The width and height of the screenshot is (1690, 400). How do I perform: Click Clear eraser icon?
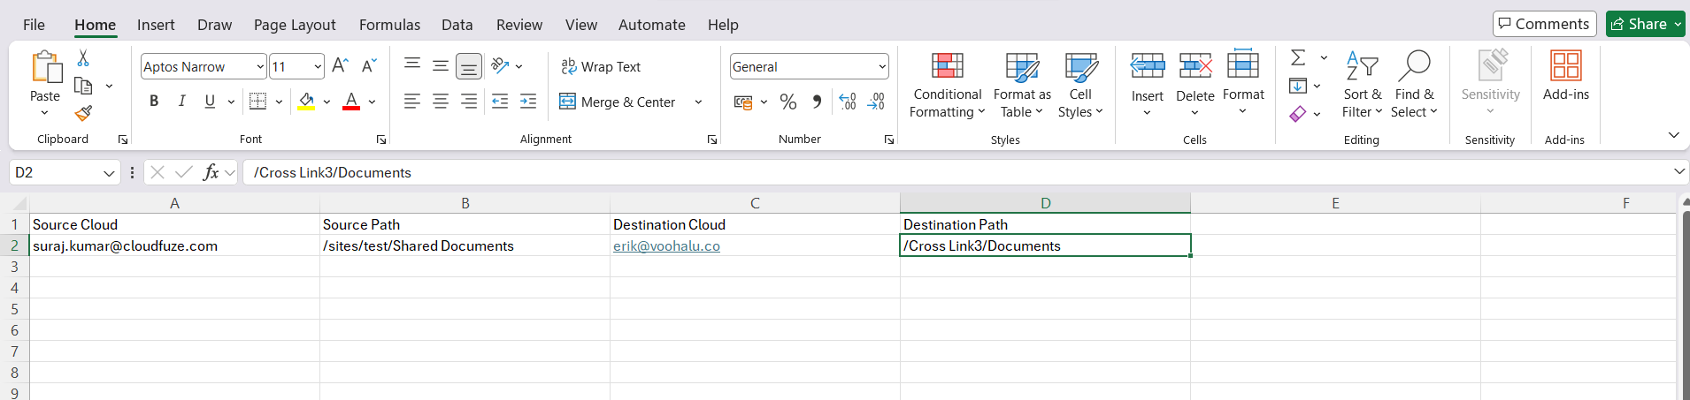pyautogui.click(x=1298, y=113)
